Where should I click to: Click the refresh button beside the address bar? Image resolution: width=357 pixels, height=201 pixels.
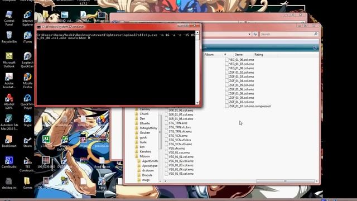click(255, 34)
